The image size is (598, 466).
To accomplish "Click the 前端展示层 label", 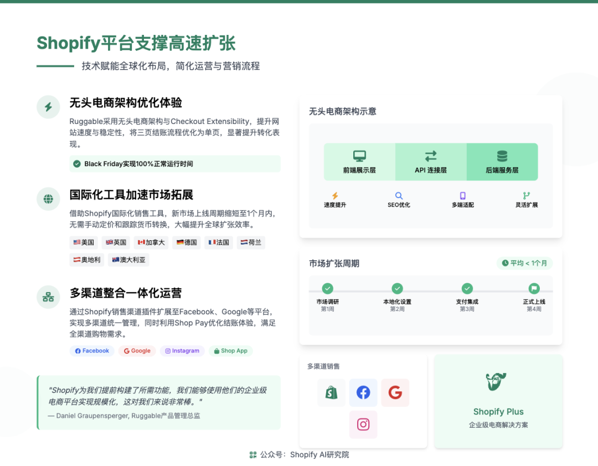I will click(359, 170).
